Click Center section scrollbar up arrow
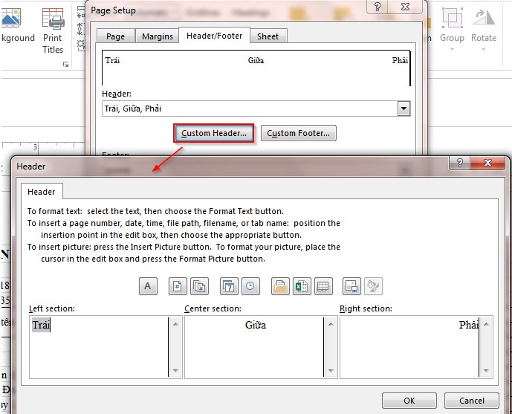This screenshot has height=414, width=512. pyautogui.click(x=331, y=324)
